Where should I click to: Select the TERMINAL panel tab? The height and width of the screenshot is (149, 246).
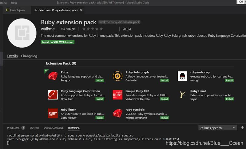click(x=73, y=128)
